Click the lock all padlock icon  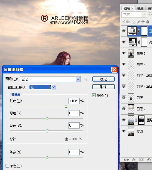coord(148,22)
